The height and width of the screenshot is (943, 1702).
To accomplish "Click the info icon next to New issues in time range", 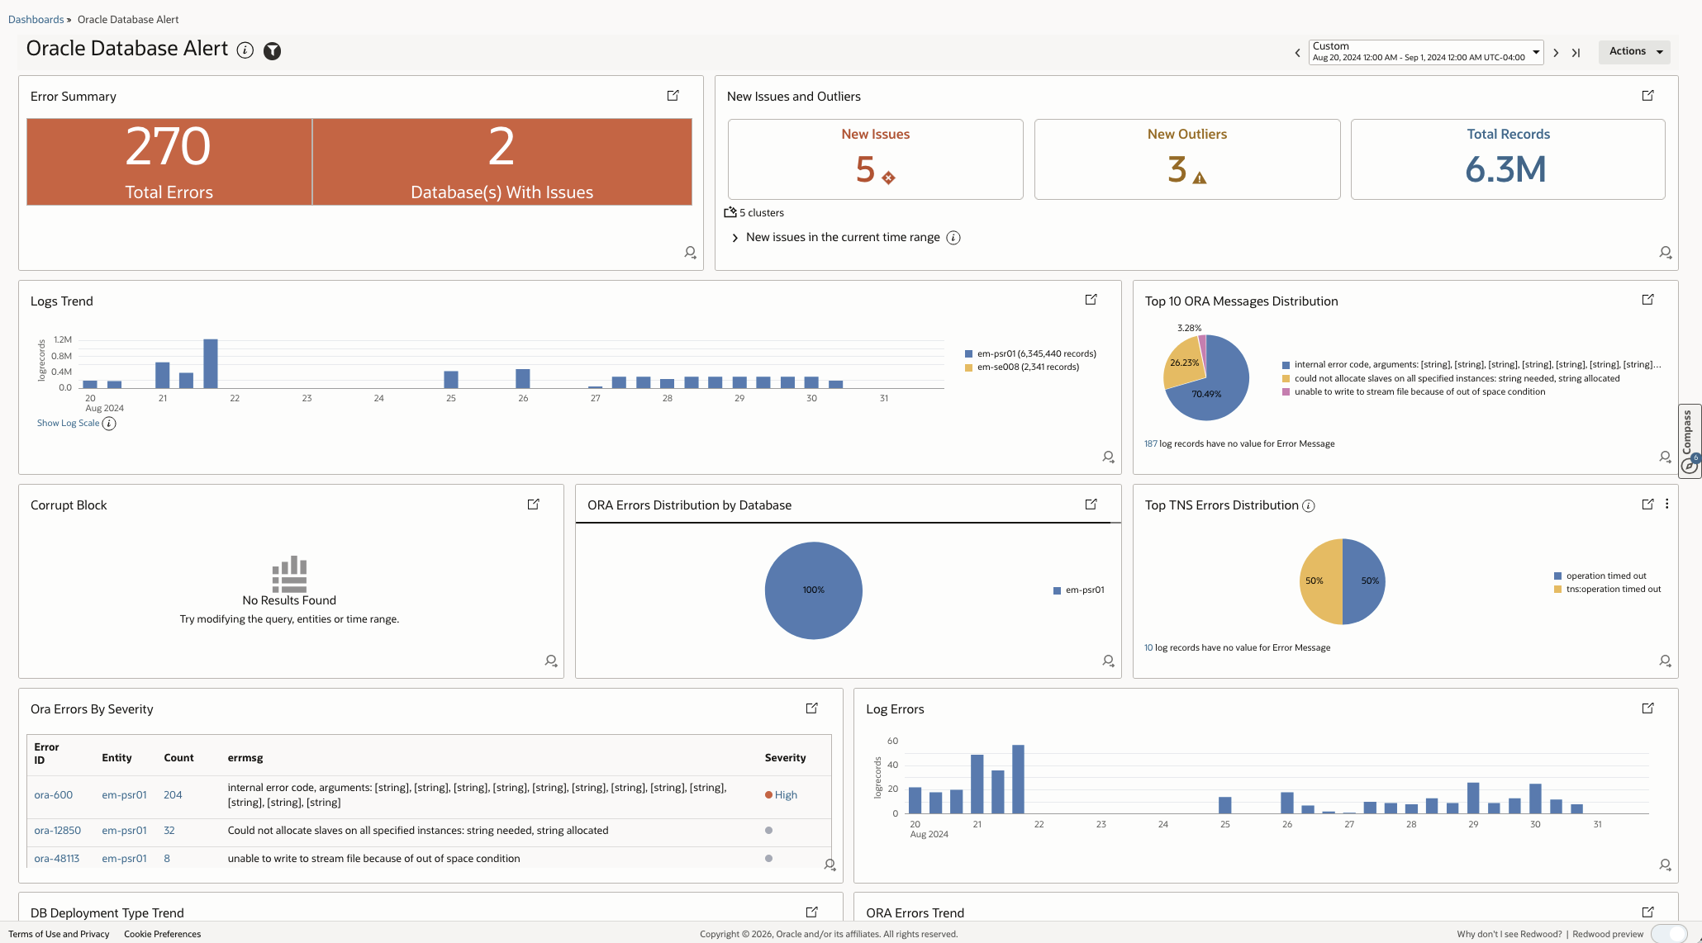I will [953, 238].
